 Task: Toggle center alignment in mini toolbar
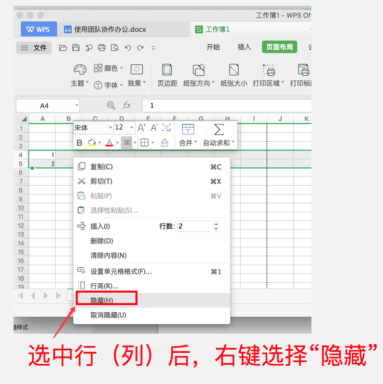tap(127, 143)
